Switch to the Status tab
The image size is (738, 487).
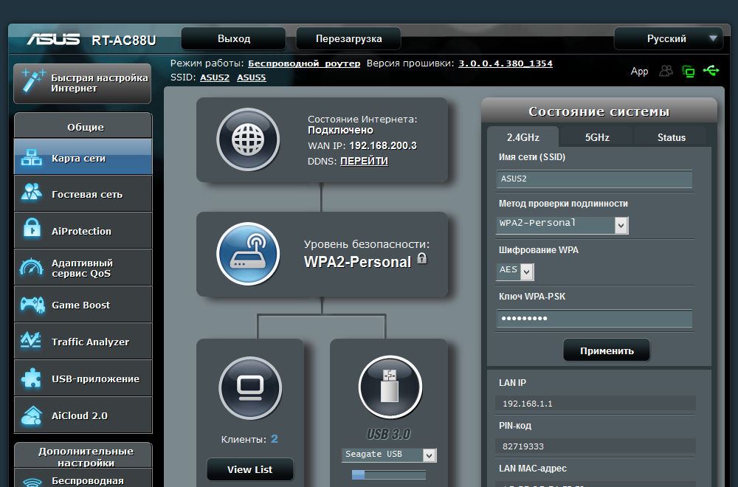[671, 137]
